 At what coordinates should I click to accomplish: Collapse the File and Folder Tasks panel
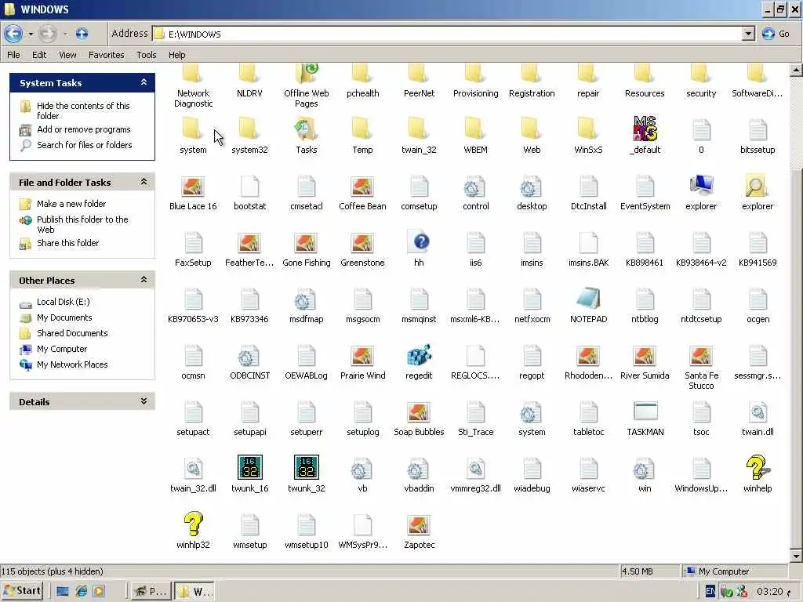click(144, 182)
